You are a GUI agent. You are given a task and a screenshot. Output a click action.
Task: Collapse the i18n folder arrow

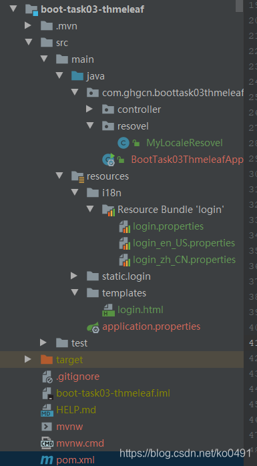pyautogui.click(x=75, y=192)
